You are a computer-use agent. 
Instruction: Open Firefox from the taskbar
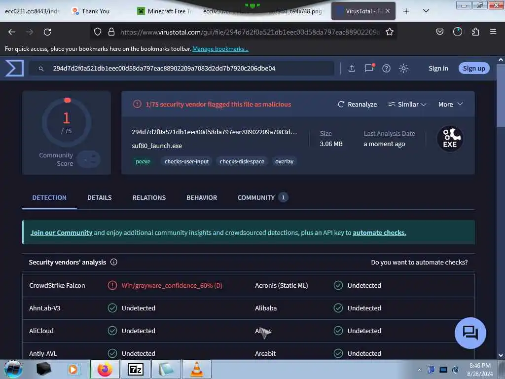coord(105,369)
